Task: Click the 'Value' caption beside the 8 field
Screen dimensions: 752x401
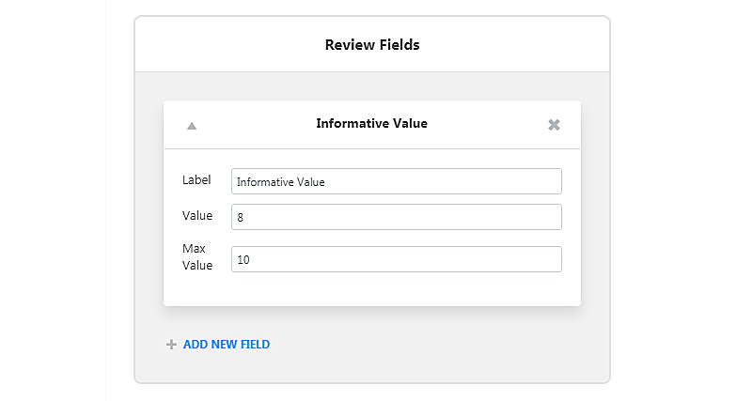Action: pyautogui.click(x=197, y=216)
